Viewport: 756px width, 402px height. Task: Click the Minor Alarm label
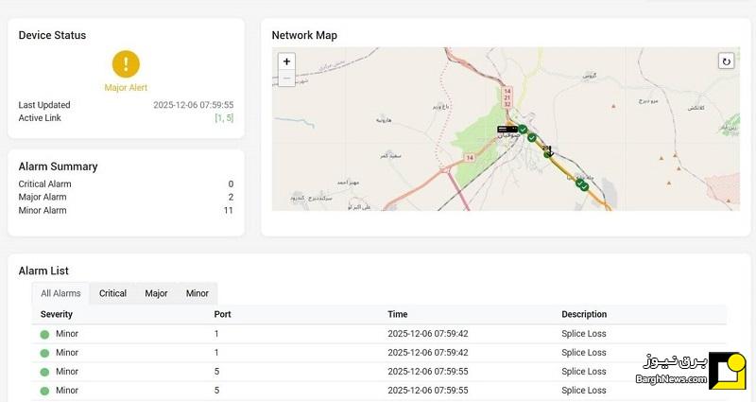(43, 210)
